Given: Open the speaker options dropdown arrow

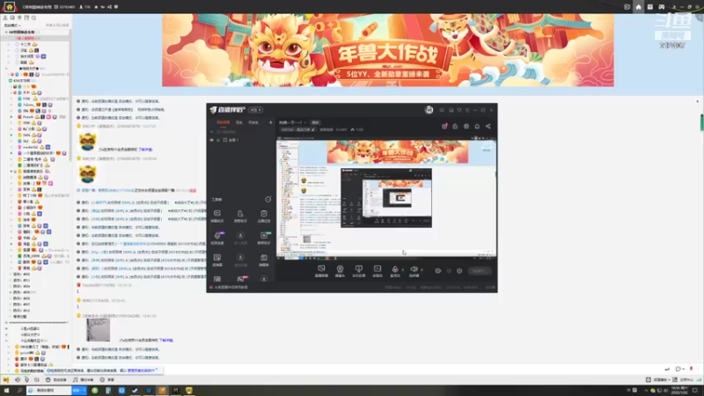Looking at the screenshot, I should [422, 270].
